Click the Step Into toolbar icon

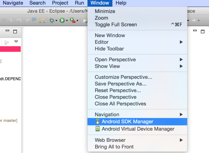point(11,20)
